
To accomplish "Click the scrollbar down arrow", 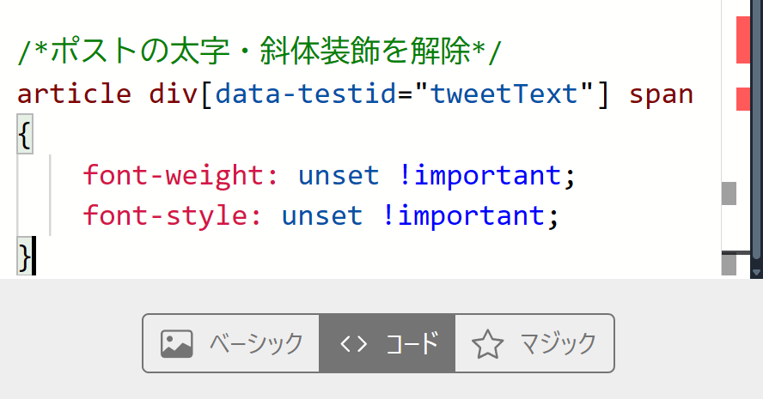I will click(756, 272).
